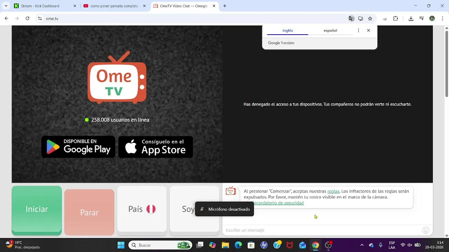Close the YouTube tab
Screen dimensions: 449x252
point(145,6)
